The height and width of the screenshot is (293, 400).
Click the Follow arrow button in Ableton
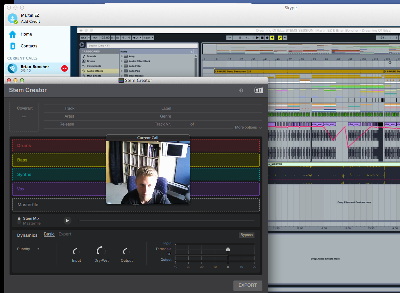pos(229,38)
